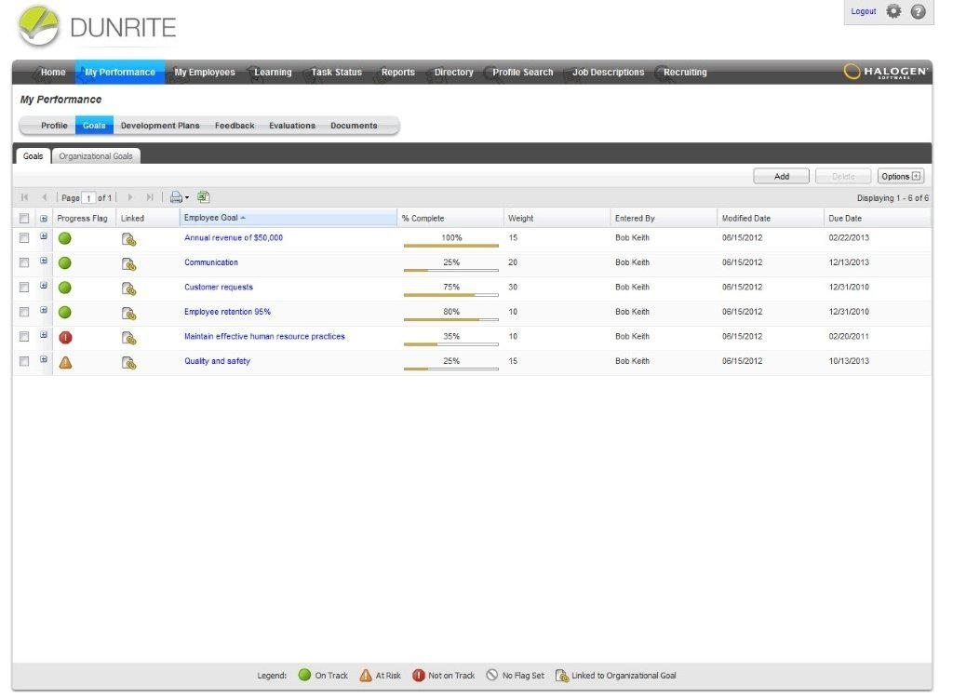The width and height of the screenshot is (953, 698).
Task: Open the Recruiting menu
Action: pos(685,73)
